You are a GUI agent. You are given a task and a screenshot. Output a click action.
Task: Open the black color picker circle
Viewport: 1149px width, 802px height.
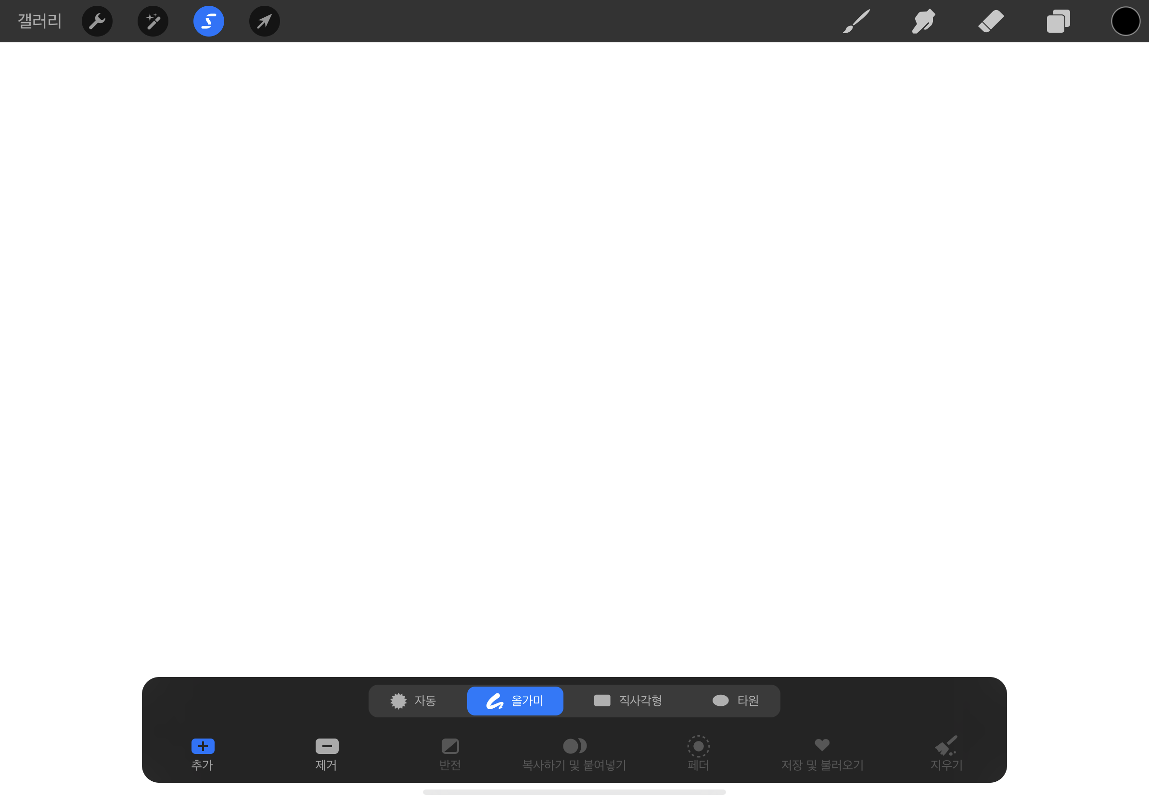(1125, 22)
